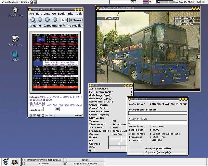Expand the Back button history arrow in Mozilla
This screenshot has height=166, width=208.
[x=35, y=22]
